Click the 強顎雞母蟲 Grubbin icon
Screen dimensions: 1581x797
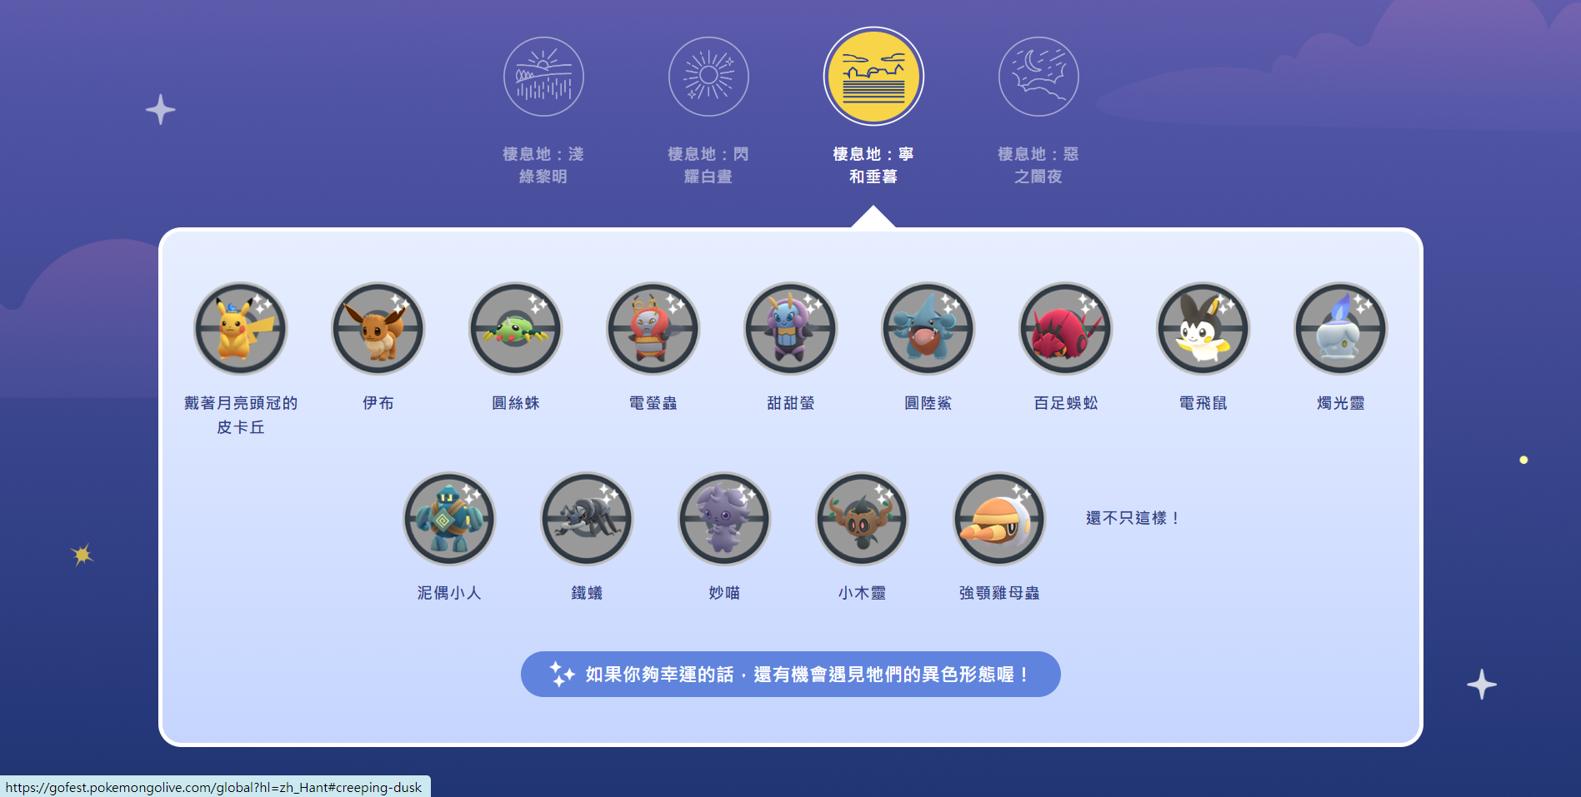999,519
